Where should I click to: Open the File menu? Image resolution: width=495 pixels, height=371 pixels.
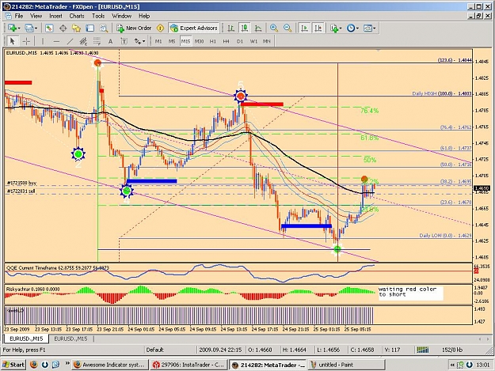(19, 16)
